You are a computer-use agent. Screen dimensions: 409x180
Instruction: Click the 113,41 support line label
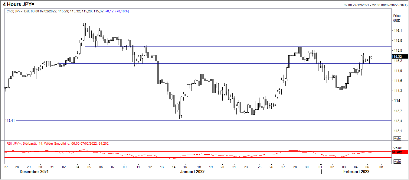(10, 121)
